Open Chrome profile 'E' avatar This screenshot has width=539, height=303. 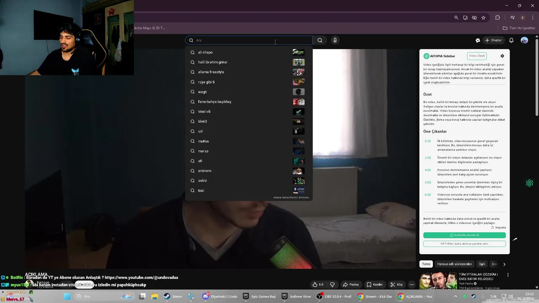point(523,18)
